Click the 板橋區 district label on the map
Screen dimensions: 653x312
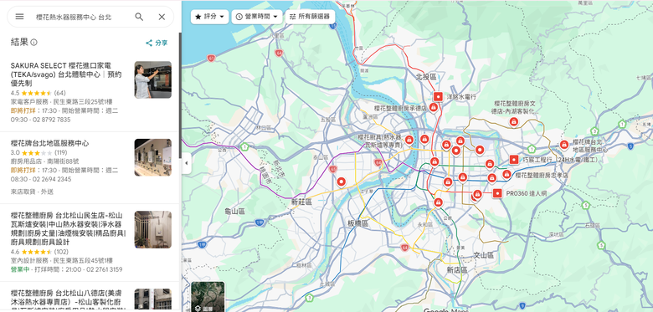pyautogui.click(x=358, y=223)
